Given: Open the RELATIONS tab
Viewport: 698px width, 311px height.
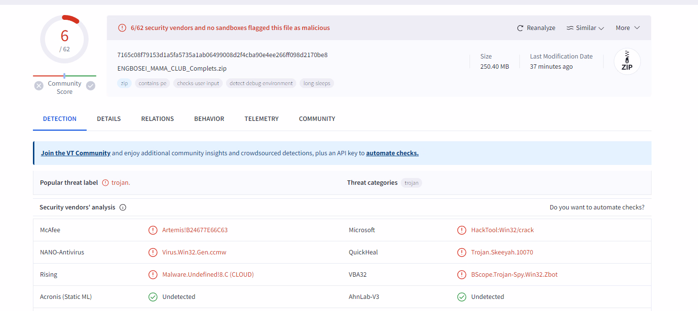Looking at the screenshot, I should 157,118.
